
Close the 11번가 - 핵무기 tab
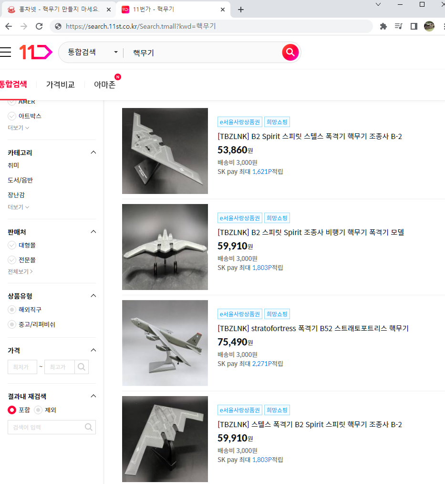[x=223, y=10]
